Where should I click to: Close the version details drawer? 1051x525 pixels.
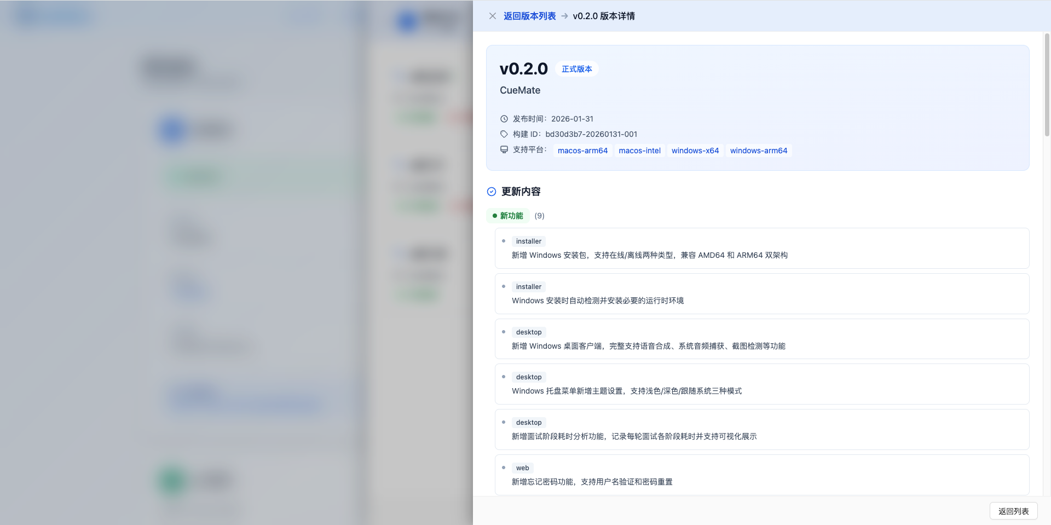492,16
